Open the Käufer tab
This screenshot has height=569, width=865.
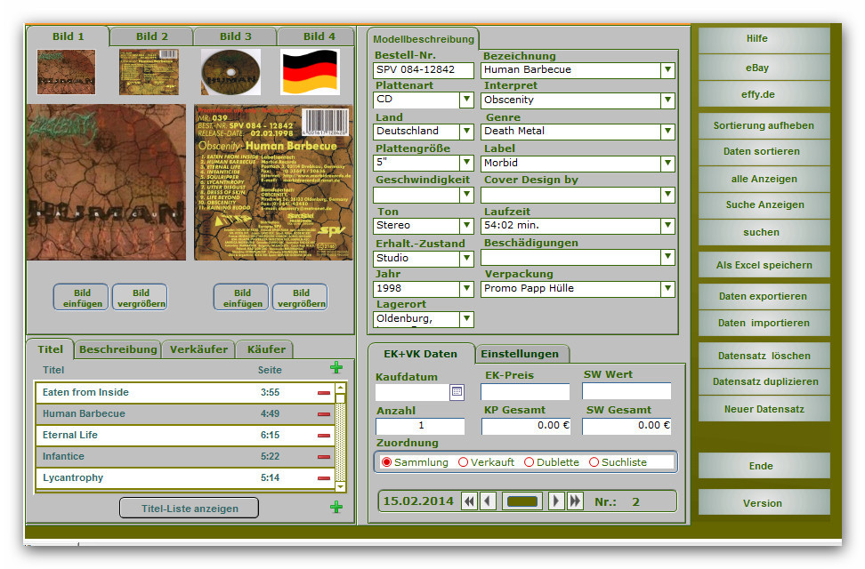[x=266, y=349]
